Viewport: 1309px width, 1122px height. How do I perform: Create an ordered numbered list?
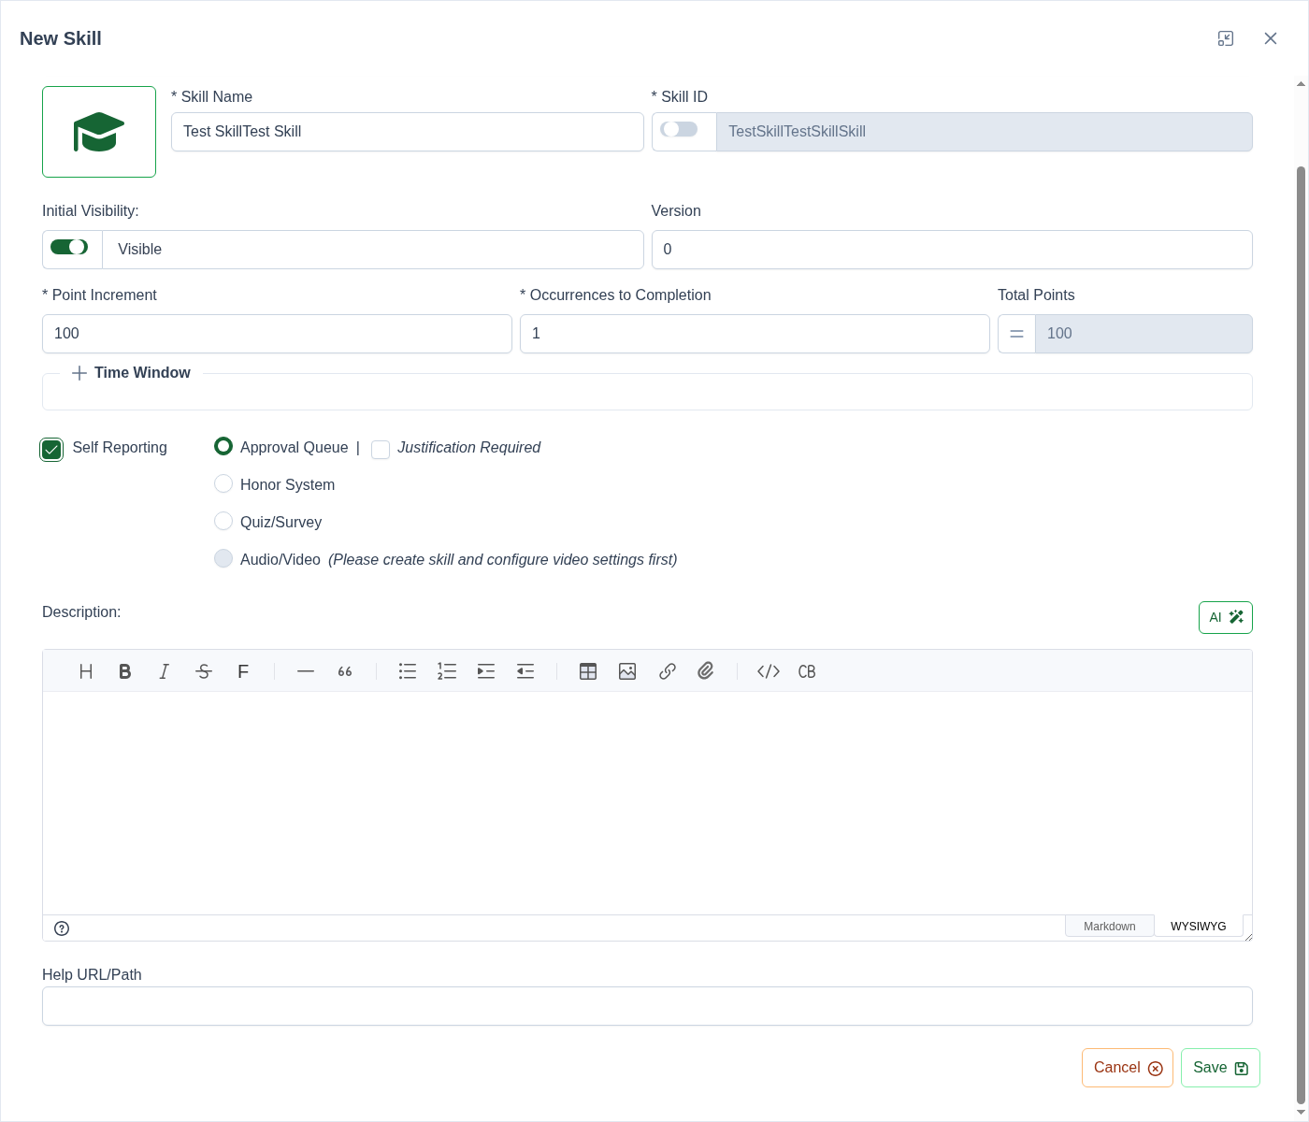[x=447, y=671]
